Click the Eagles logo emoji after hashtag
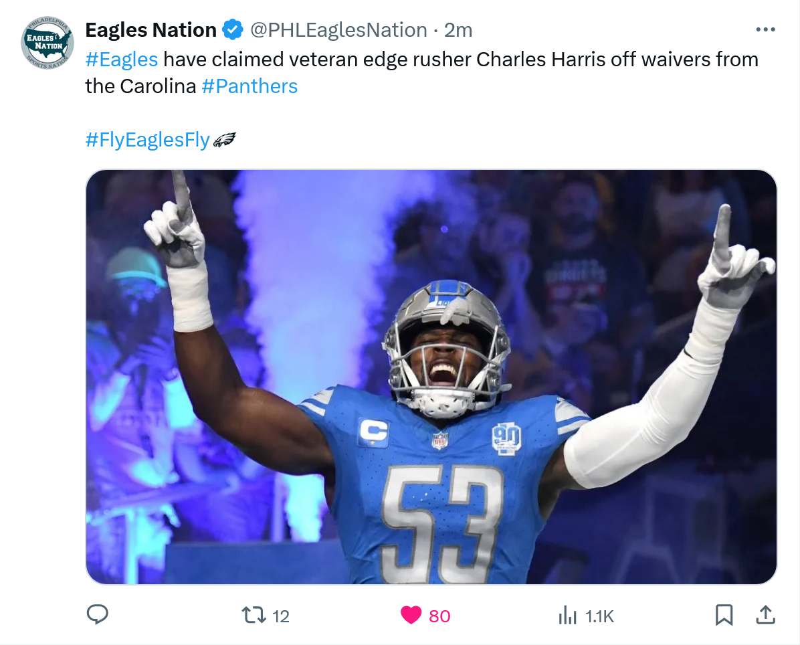 224,140
